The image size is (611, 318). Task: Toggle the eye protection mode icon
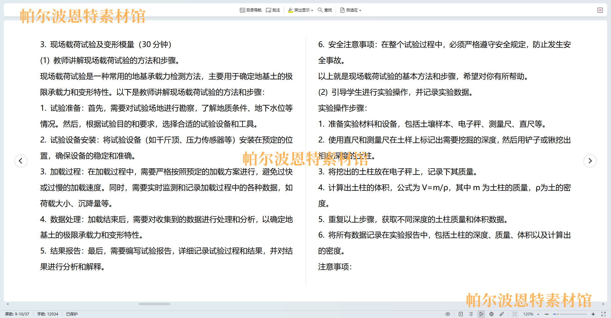tap(448, 314)
